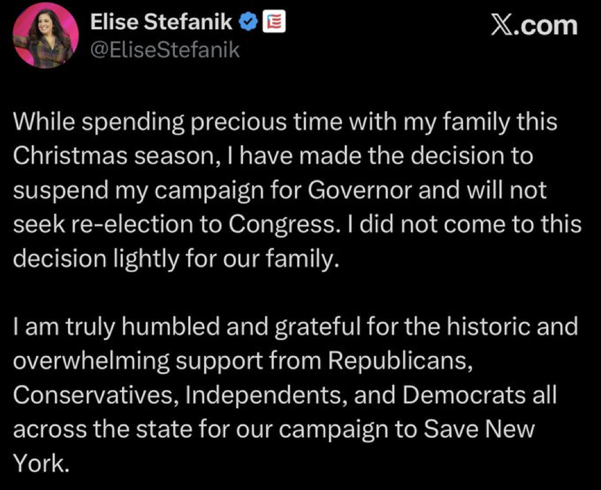The image size is (601, 490).
Task: Click the word "suspend" in first paragraph
Action: click(x=58, y=190)
